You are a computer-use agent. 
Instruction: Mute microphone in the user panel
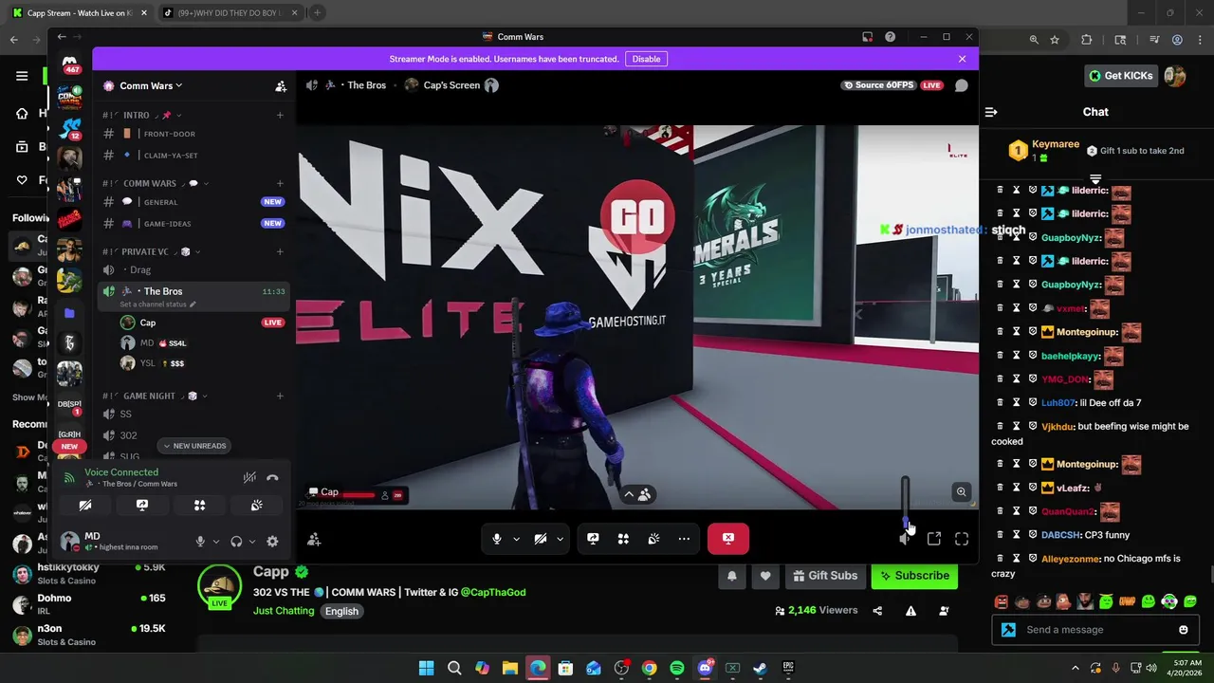[200, 542]
